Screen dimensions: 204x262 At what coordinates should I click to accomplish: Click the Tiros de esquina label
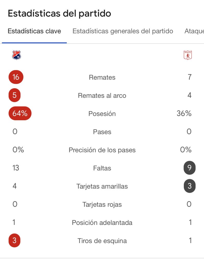click(x=102, y=241)
